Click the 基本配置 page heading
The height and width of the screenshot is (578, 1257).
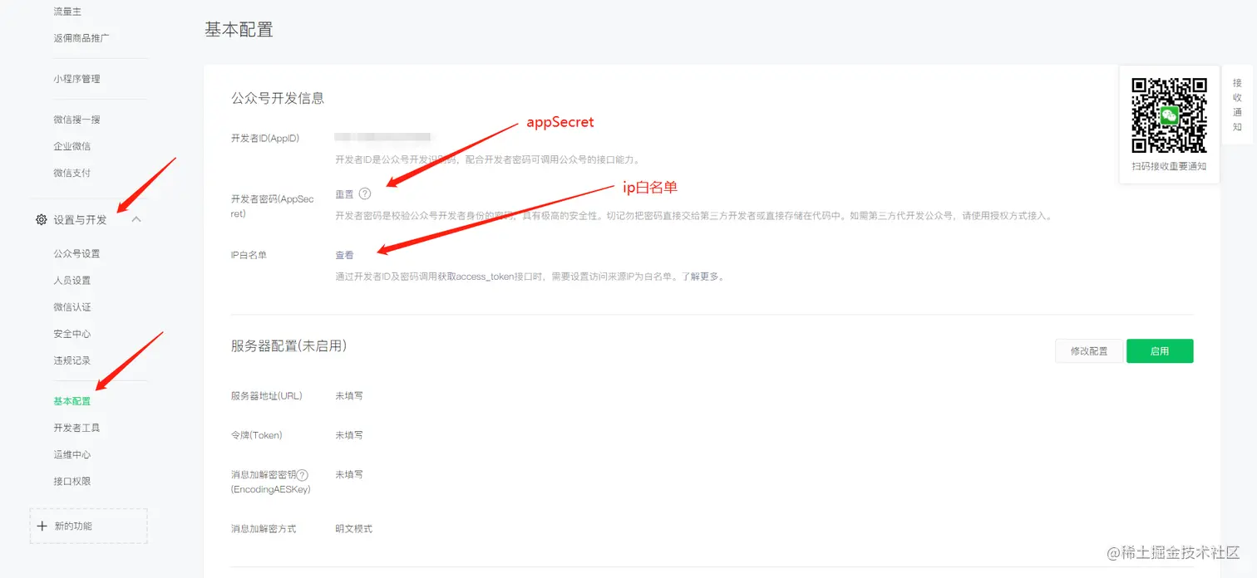pos(239,30)
